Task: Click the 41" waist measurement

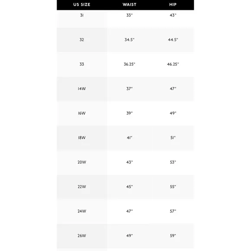Action: (129, 138)
